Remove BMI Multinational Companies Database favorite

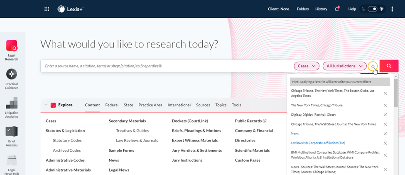click(385, 155)
